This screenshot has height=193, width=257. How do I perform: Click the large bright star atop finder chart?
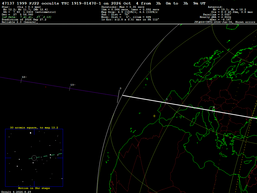tap(30, 133)
